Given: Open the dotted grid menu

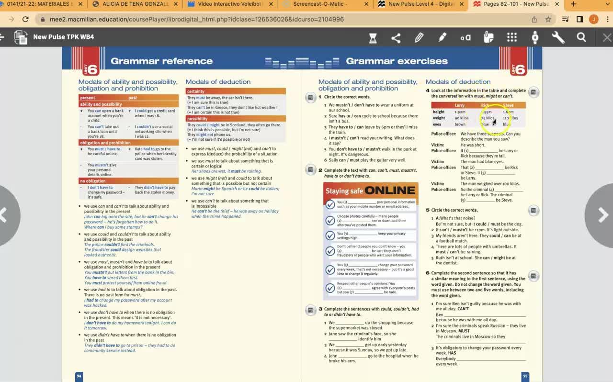Looking at the screenshot, I should pyautogui.click(x=512, y=37).
